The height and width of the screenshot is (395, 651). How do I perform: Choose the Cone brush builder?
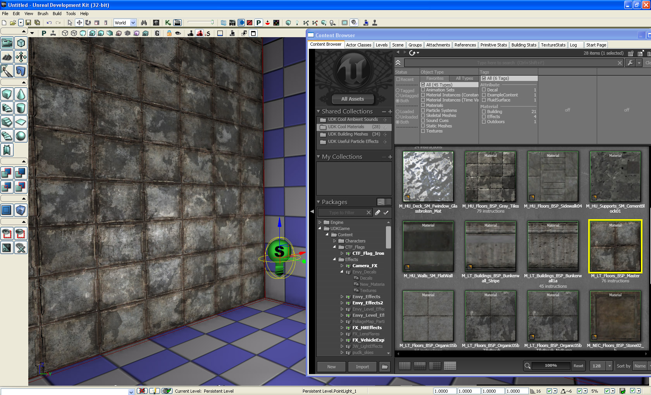[x=21, y=94]
